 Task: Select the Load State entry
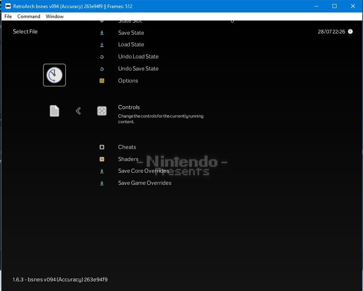coord(131,45)
